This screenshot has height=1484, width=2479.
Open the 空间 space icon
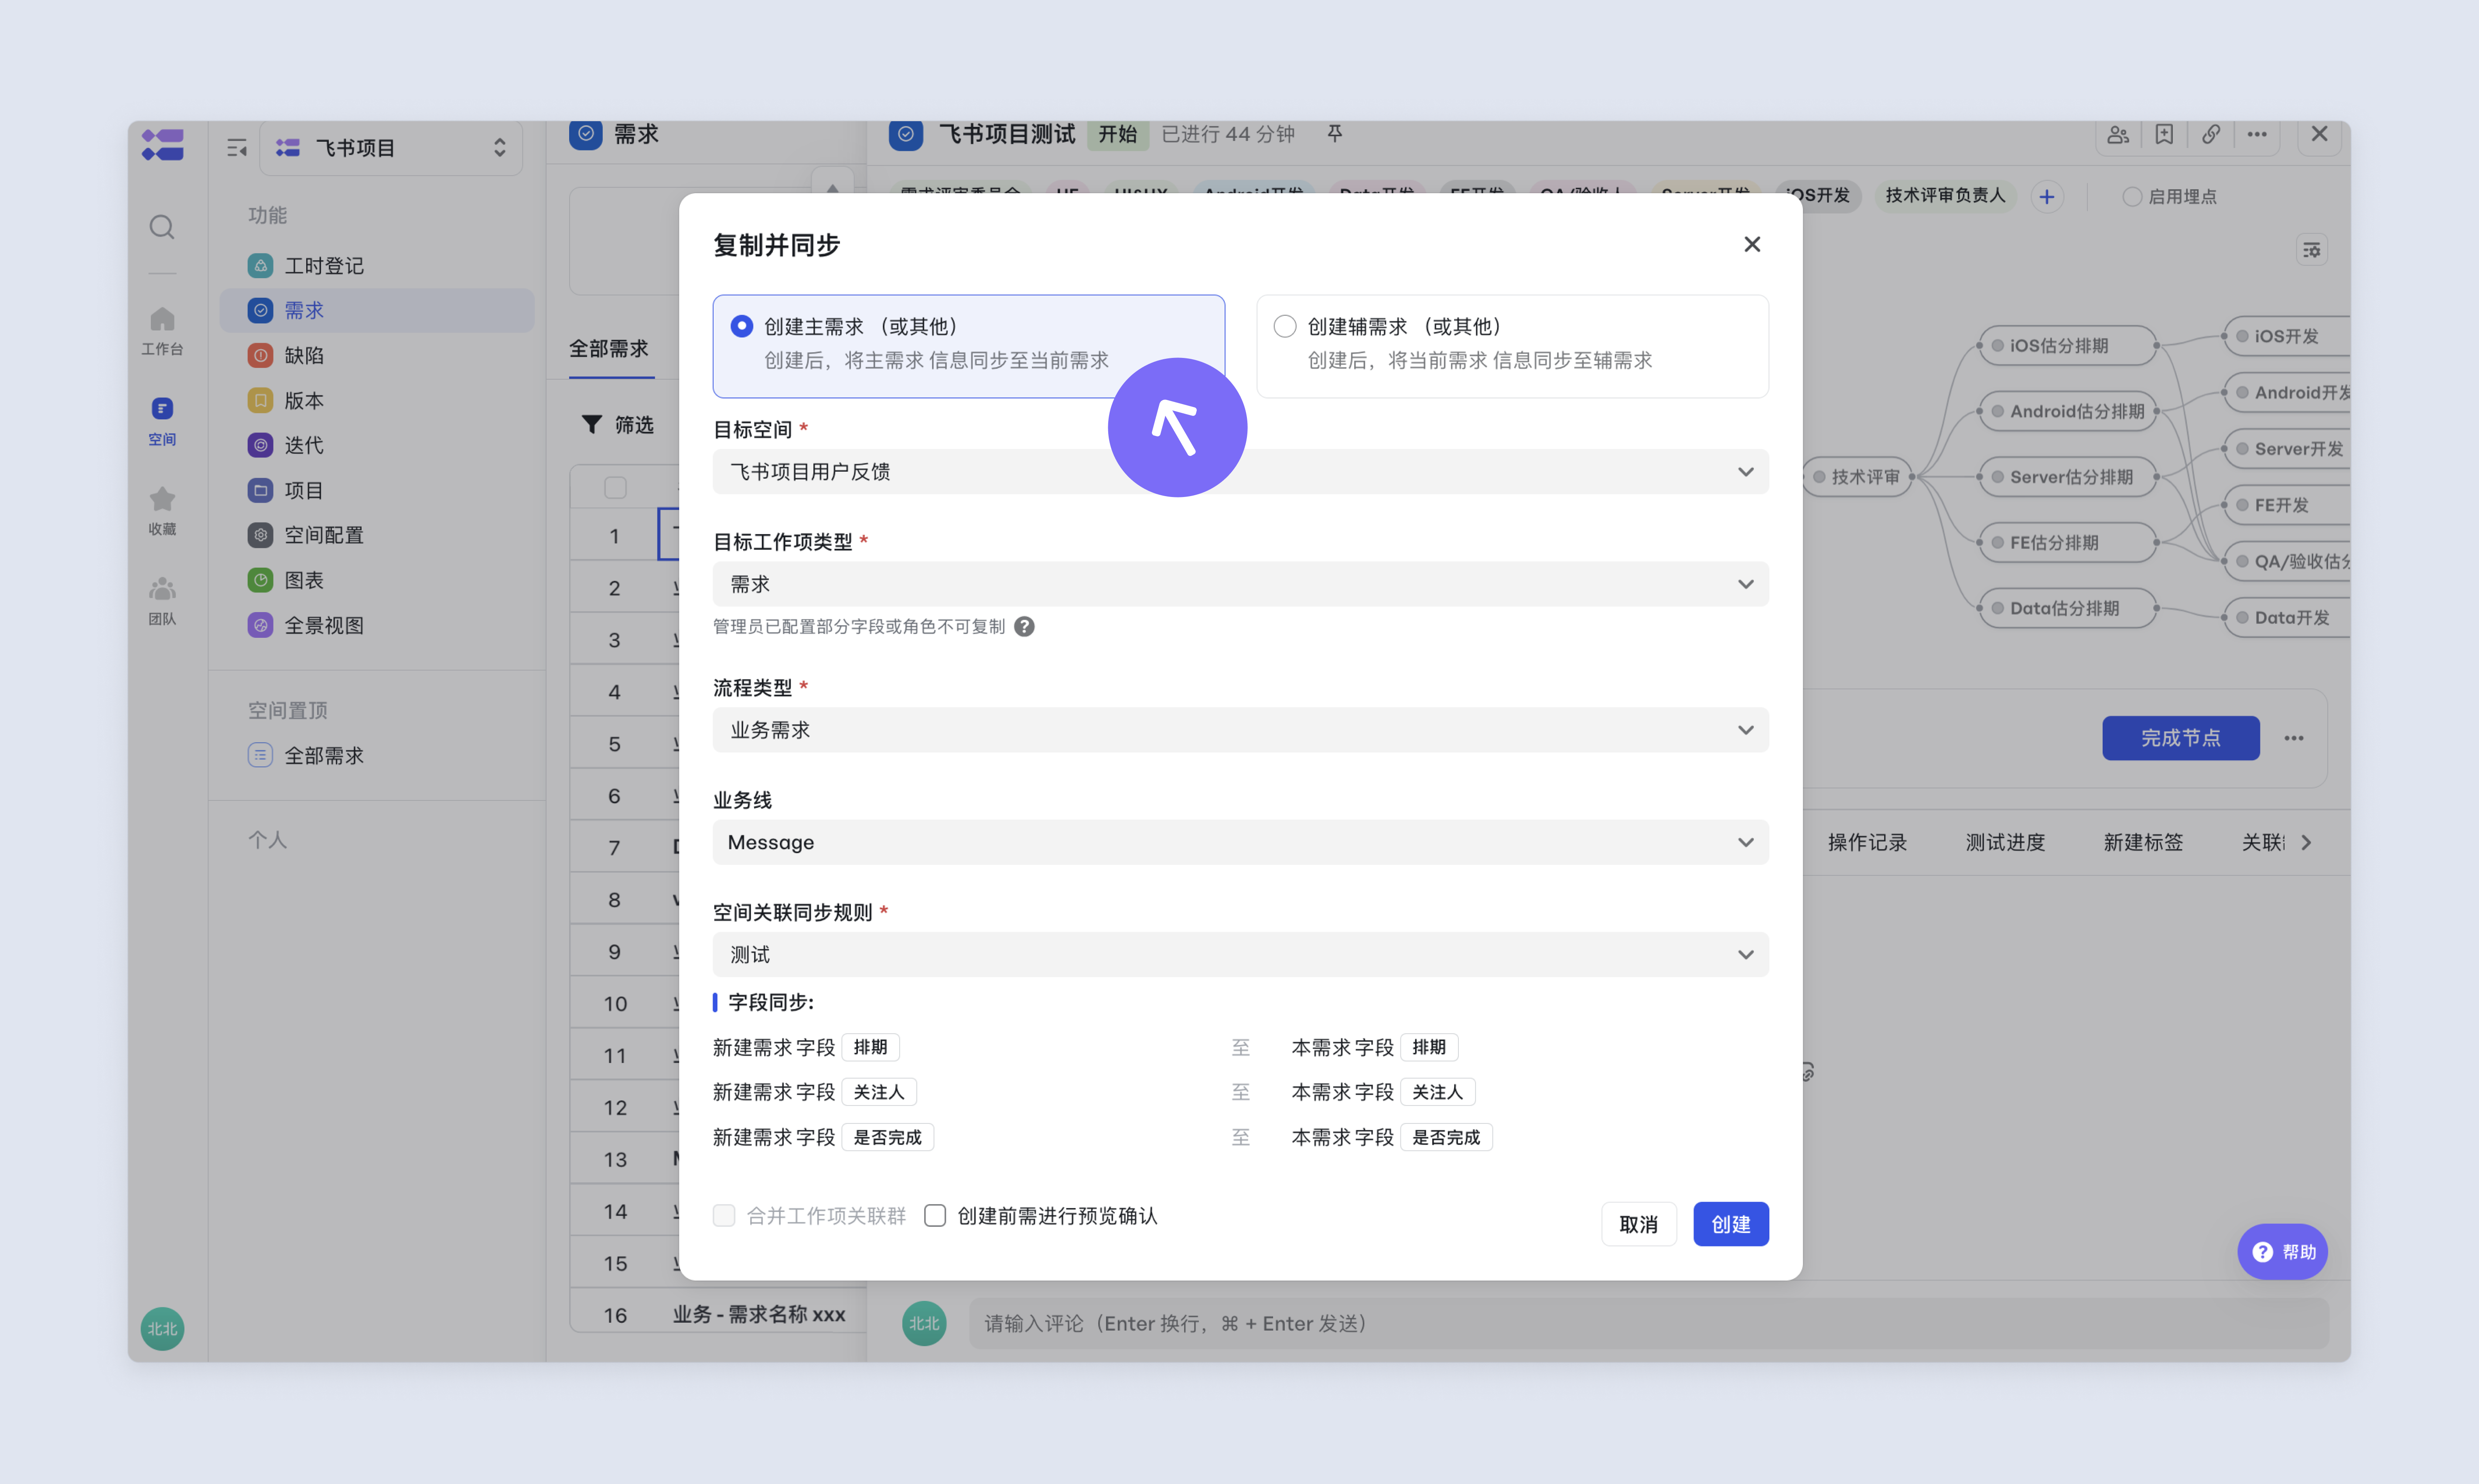(162, 421)
